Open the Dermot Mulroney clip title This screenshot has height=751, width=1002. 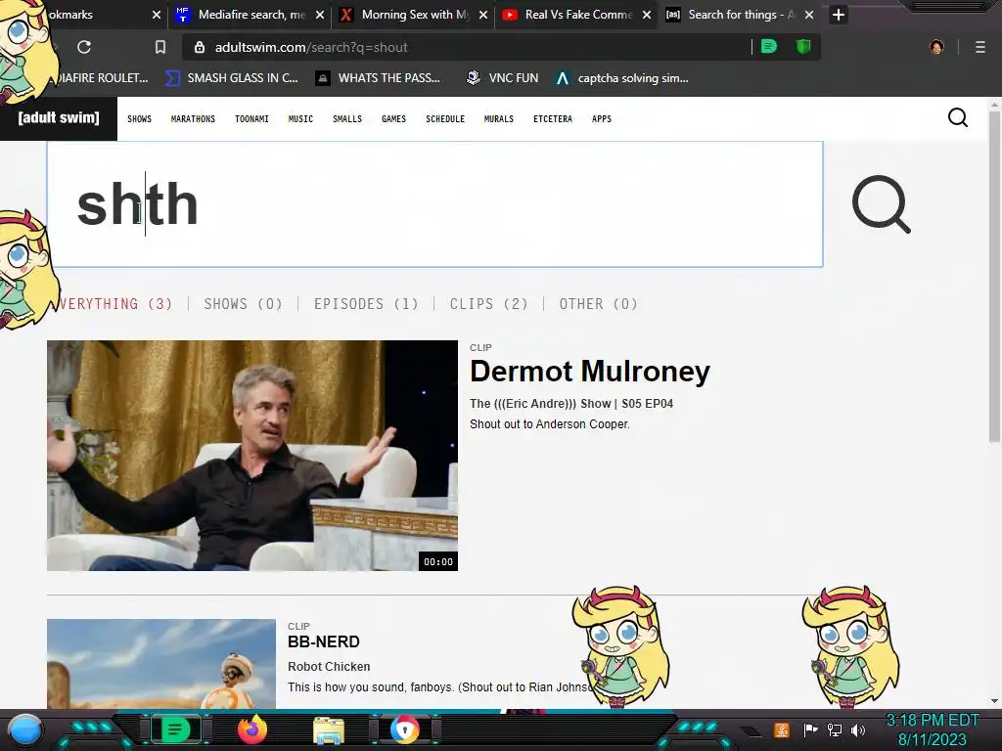point(590,371)
